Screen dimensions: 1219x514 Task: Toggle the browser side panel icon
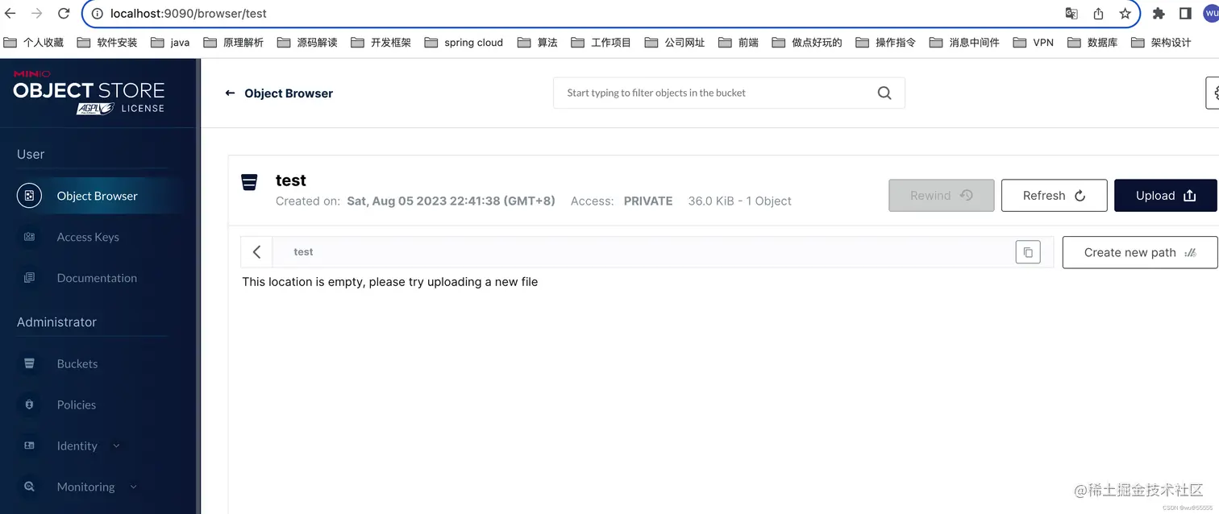click(x=1185, y=14)
